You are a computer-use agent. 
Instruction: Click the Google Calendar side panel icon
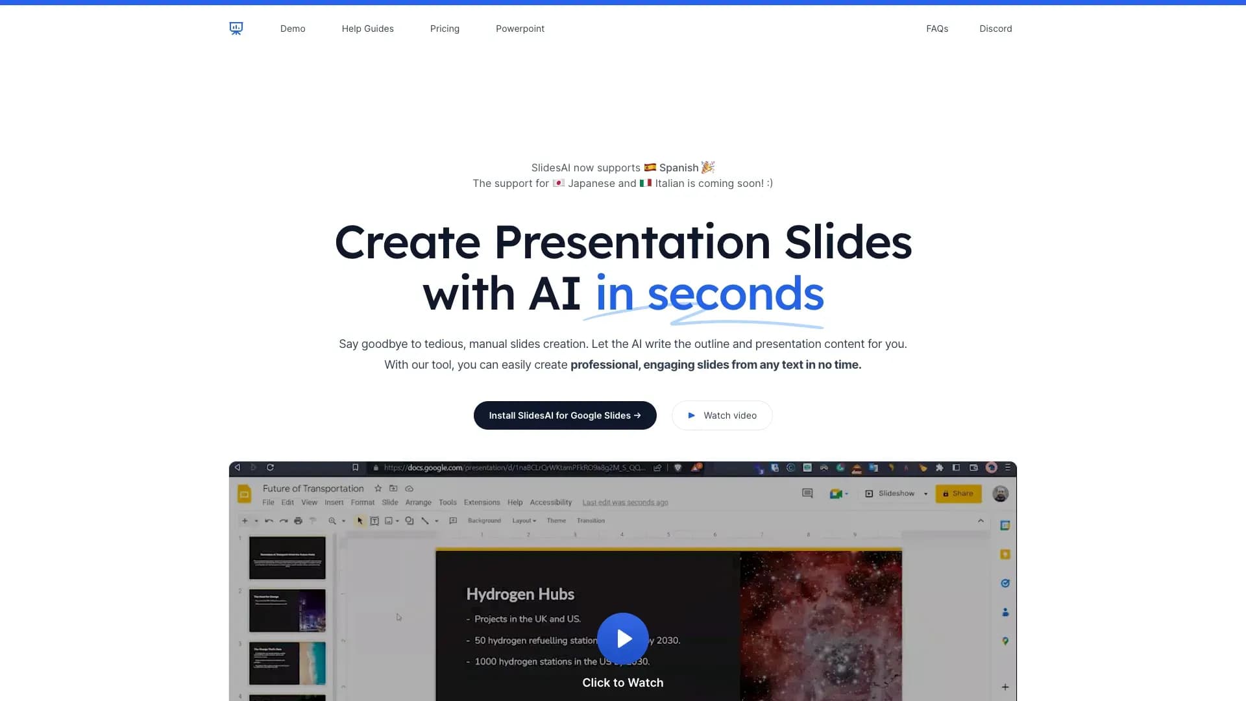[x=1005, y=525]
